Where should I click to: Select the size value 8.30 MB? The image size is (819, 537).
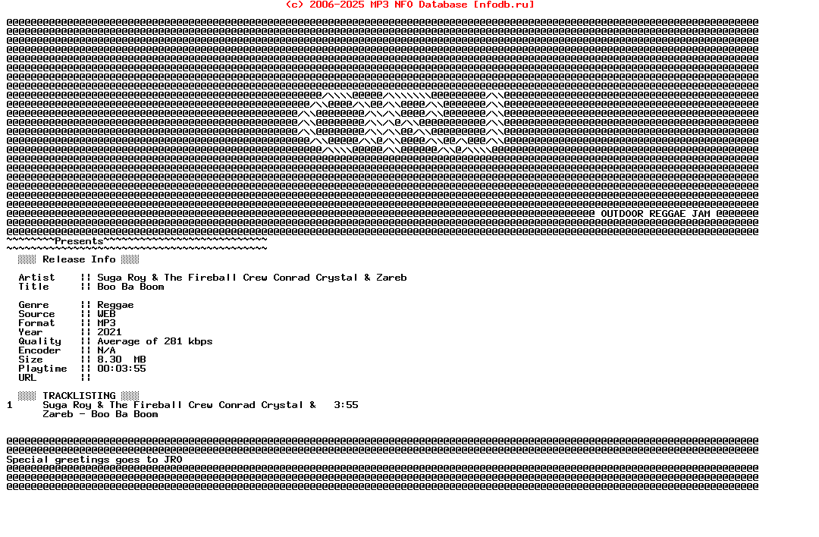tap(121, 360)
